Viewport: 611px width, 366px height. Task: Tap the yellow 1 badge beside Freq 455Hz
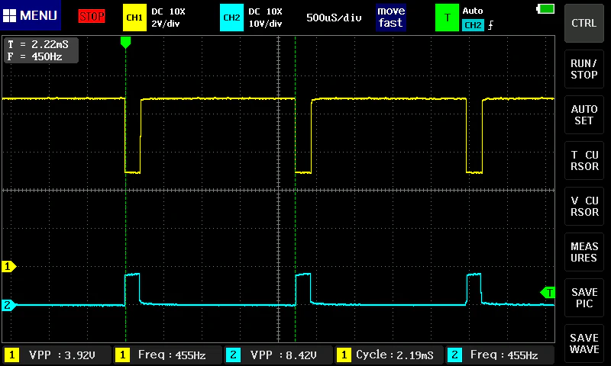click(x=122, y=355)
